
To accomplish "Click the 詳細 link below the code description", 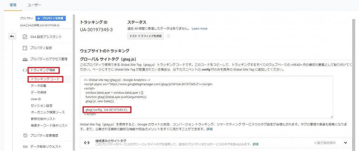I will [x=209, y=129].
